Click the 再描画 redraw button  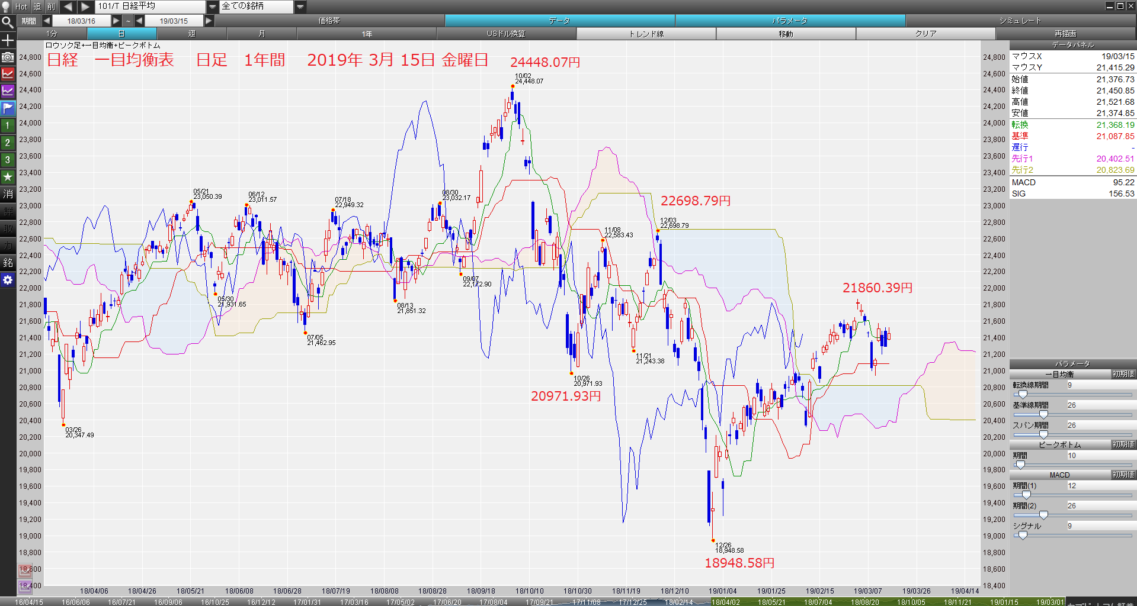click(1065, 34)
